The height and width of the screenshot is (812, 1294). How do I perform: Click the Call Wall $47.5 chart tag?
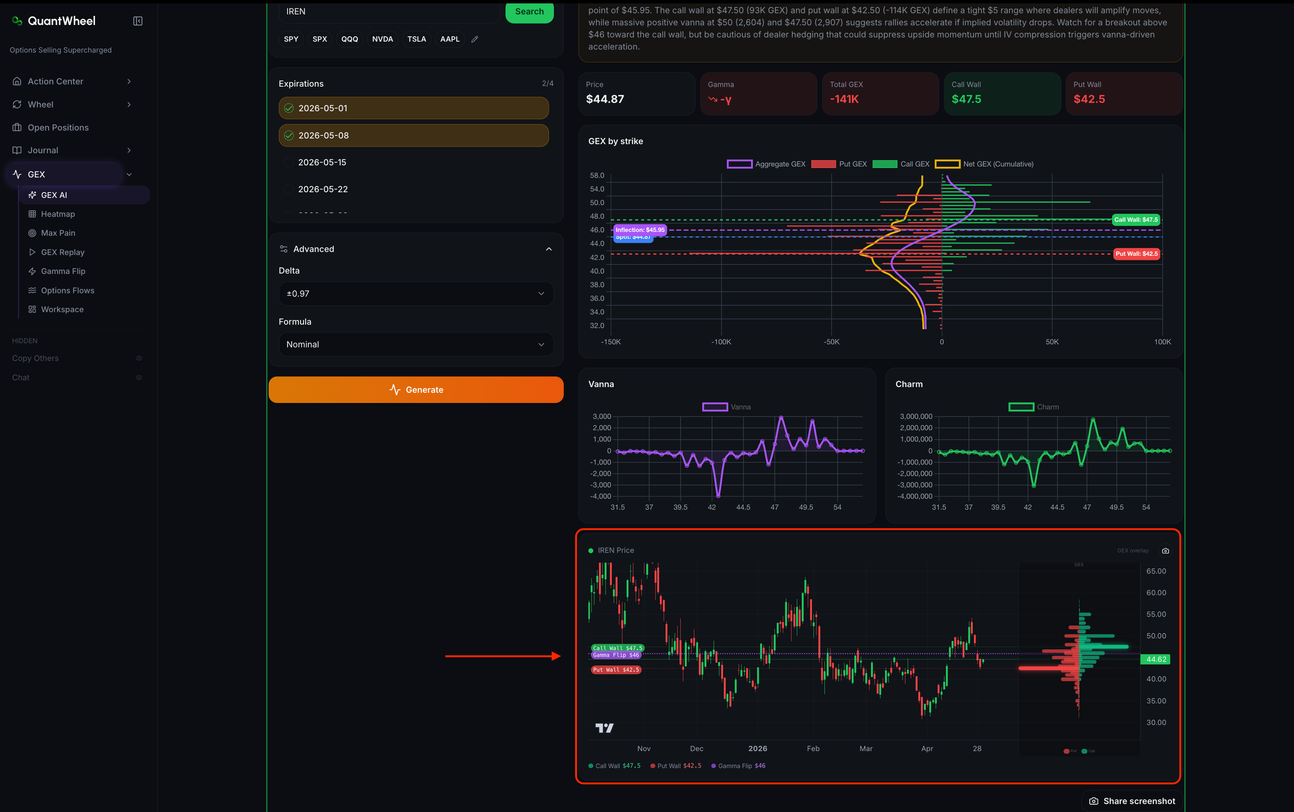(x=617, y=648)
